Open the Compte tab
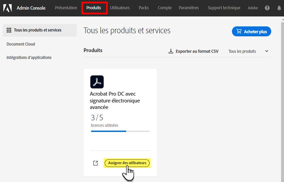The width and height of the screenshot is (284, 182). pos(165,8)
